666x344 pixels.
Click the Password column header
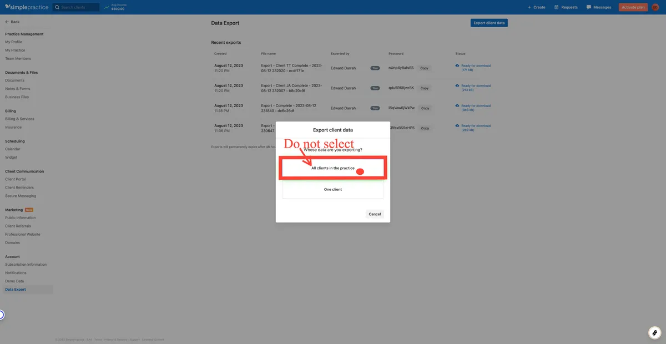pos(396,54)
